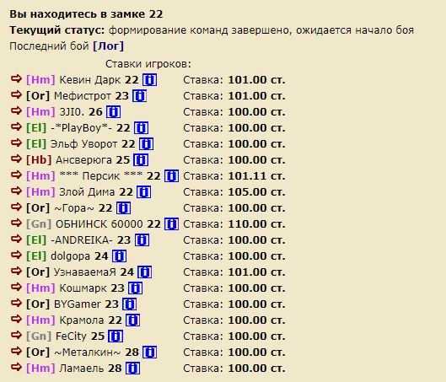Click the [Hb] tag before Ансверюга
Image resolution: width=446 pixels, height=382 pixels.
tap(39, 160)
